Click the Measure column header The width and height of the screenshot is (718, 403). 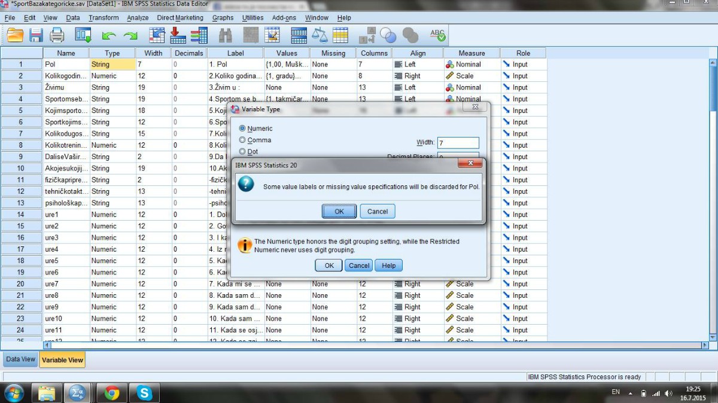pos(471,53)
